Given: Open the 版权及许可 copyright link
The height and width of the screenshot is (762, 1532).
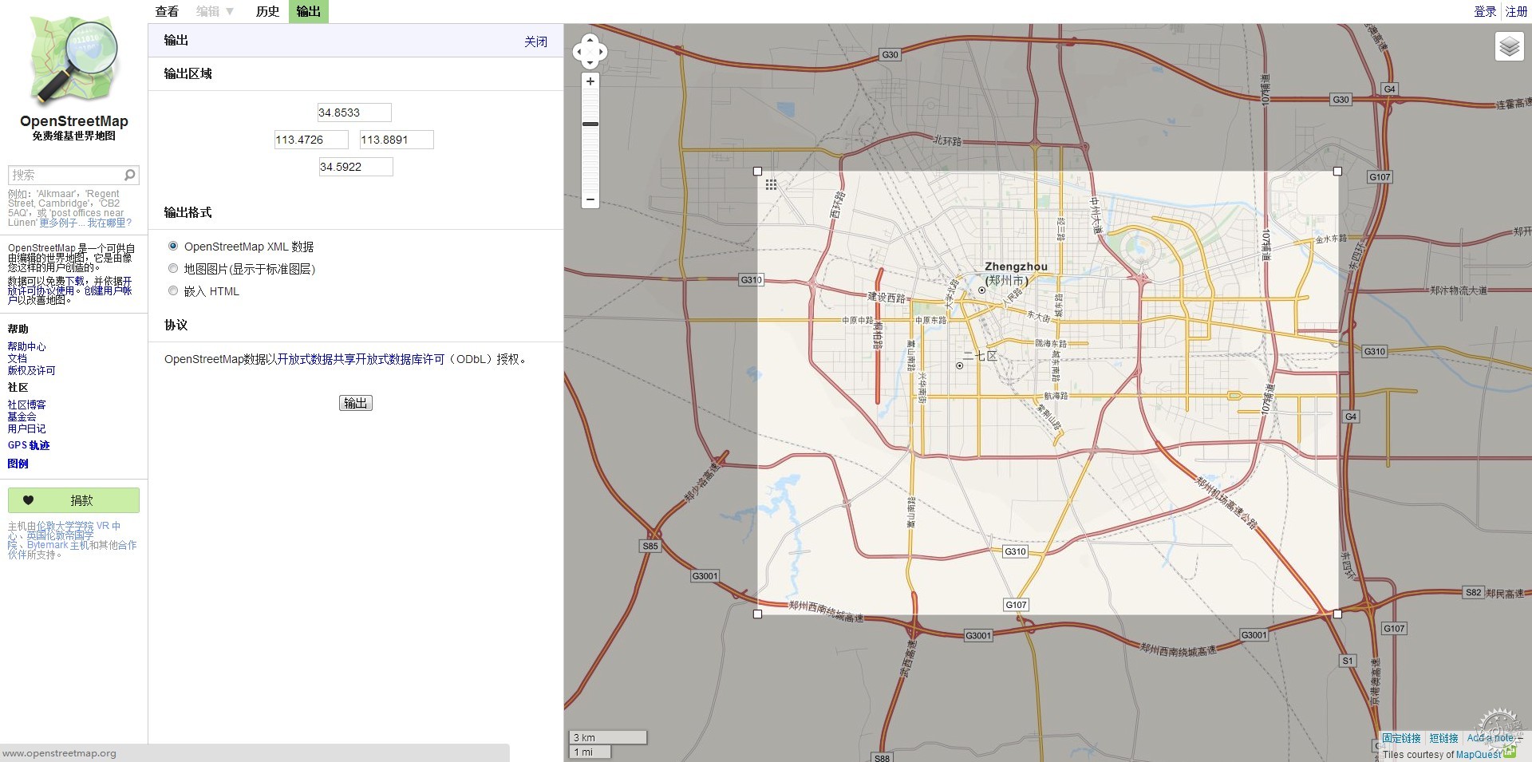Looking at the screenshot, I should pos(32,370).
